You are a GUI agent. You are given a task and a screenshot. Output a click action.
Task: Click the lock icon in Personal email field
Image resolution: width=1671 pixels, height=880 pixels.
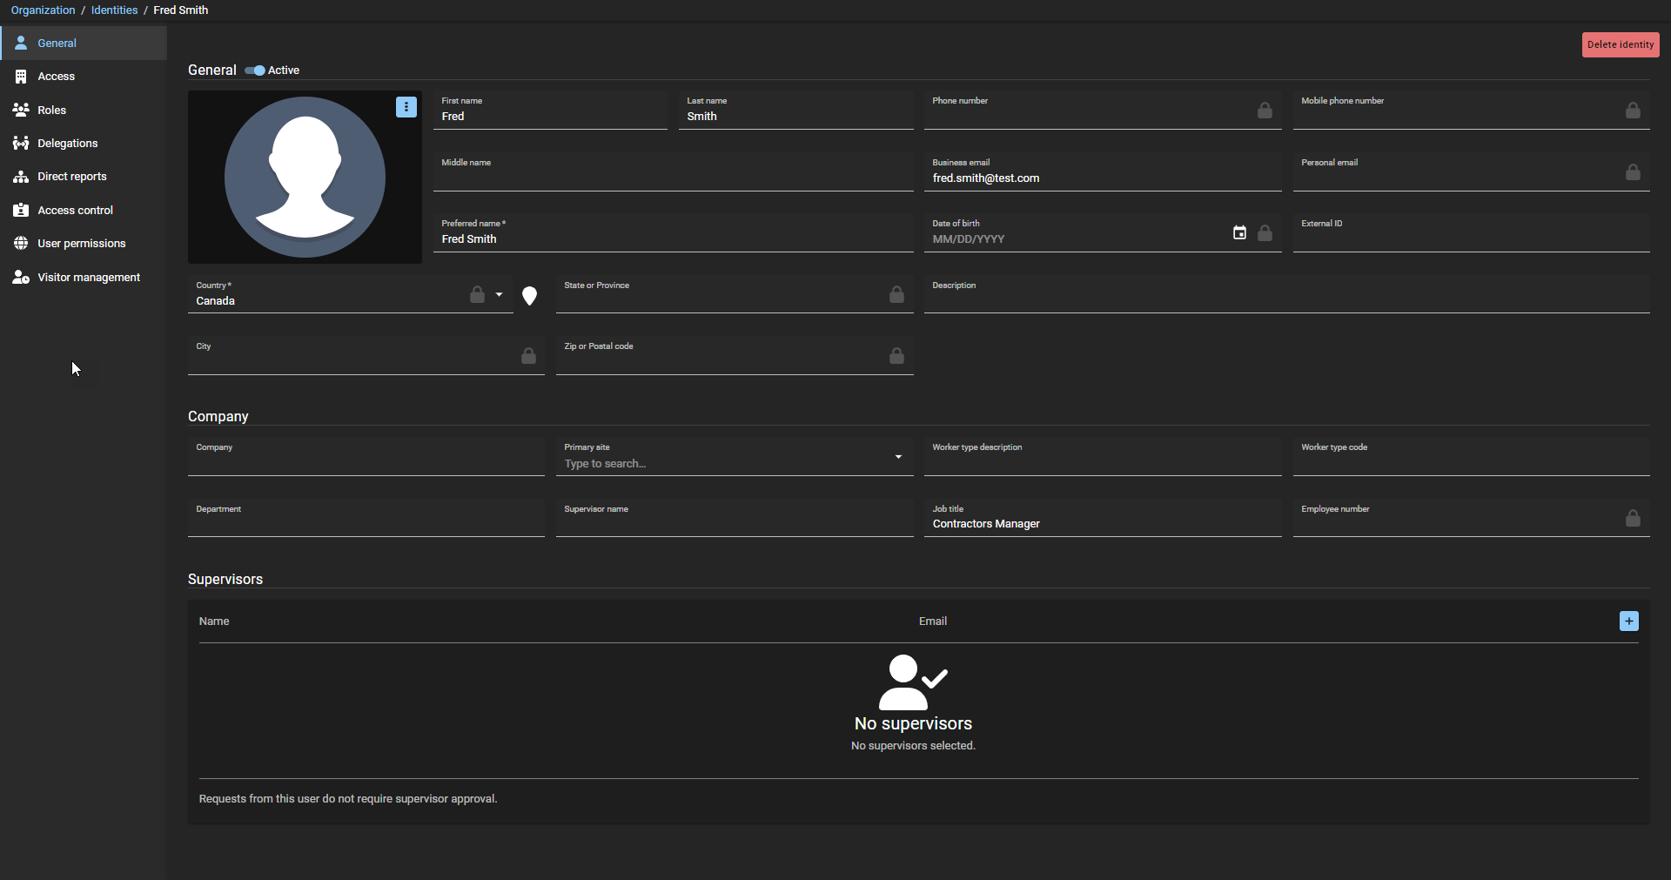pyautogui.click(x=1633, y=172)
